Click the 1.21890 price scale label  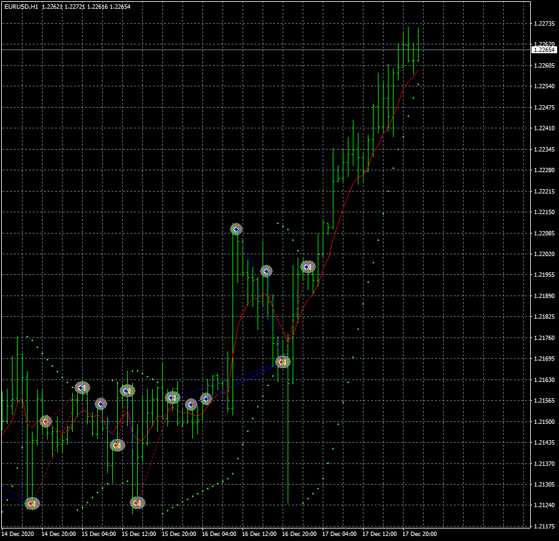[x=545, y=296]
